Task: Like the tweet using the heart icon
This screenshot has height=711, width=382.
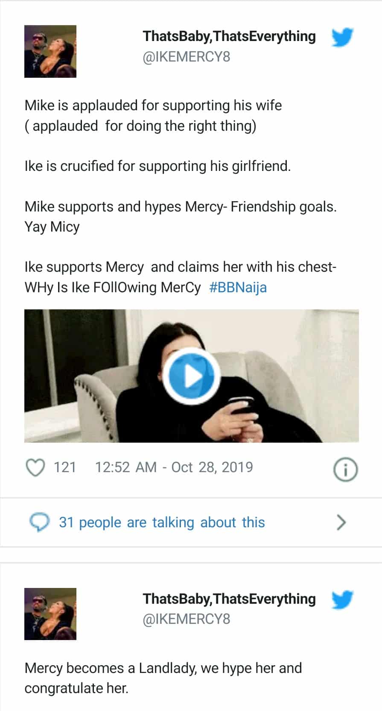Action: (36, 467)
